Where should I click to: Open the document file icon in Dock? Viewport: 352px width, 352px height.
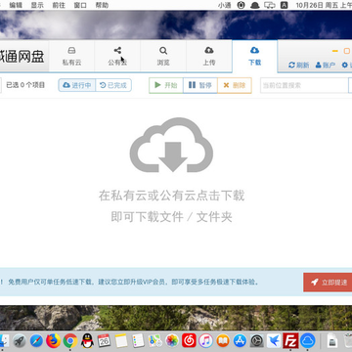(331, 341)
